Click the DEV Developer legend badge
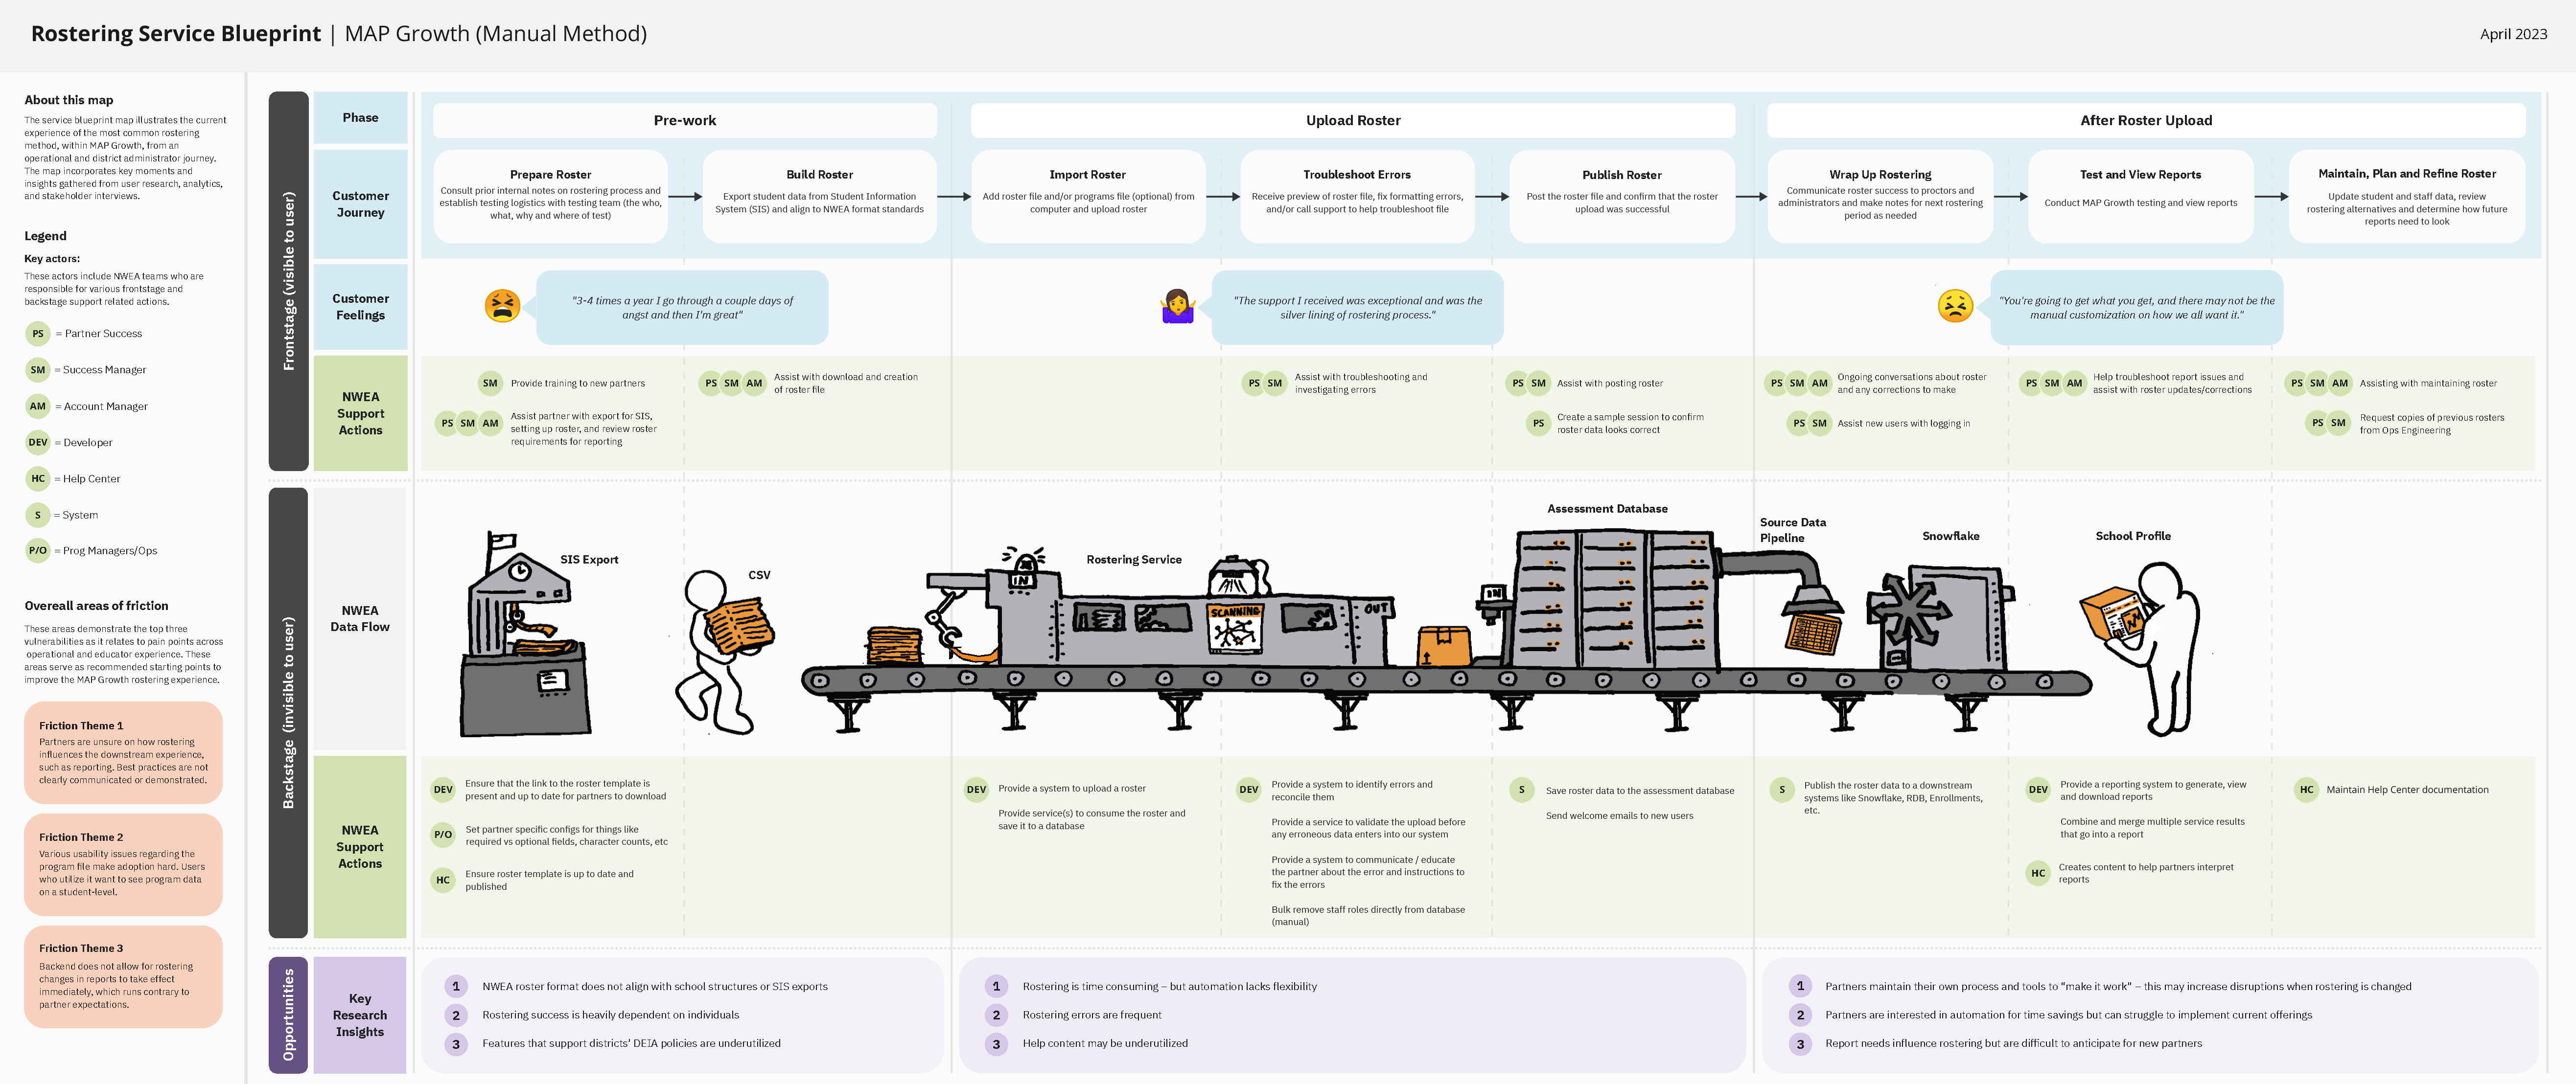 [37, 442]
